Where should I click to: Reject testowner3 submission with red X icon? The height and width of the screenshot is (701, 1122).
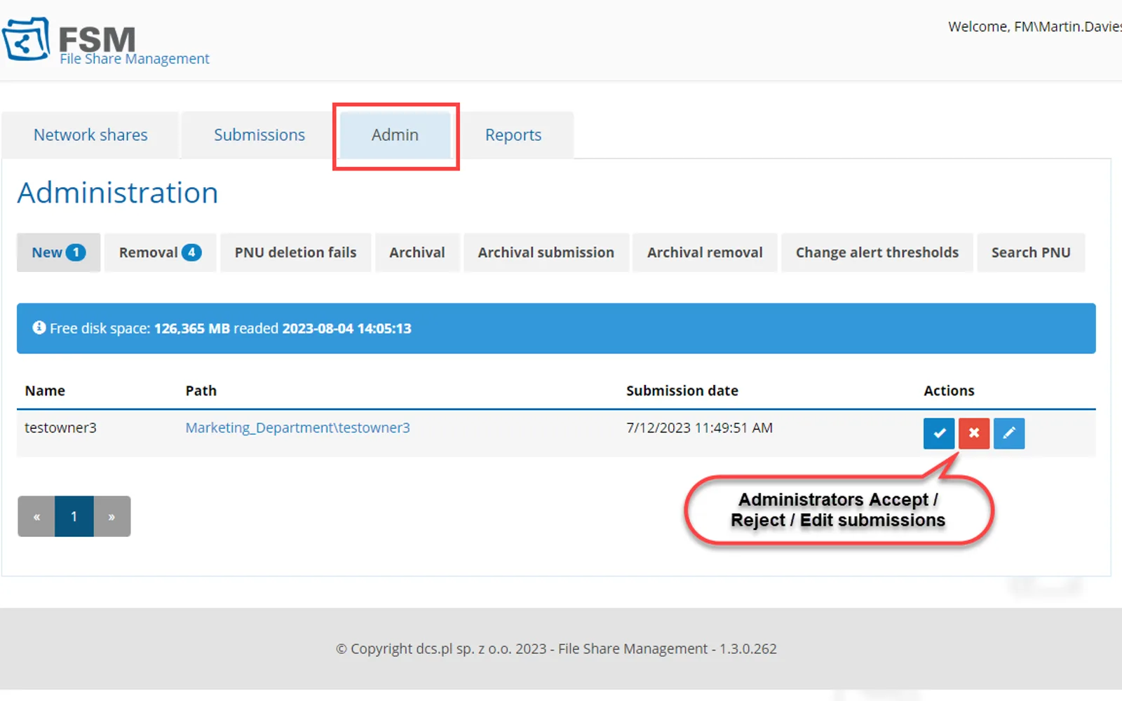tap(974, 433)
